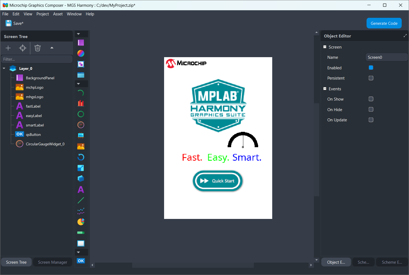This screenshot has width=409, height=275.
Task: Select mchpLogo in the Screen Tree
Action: pos(35,87)
